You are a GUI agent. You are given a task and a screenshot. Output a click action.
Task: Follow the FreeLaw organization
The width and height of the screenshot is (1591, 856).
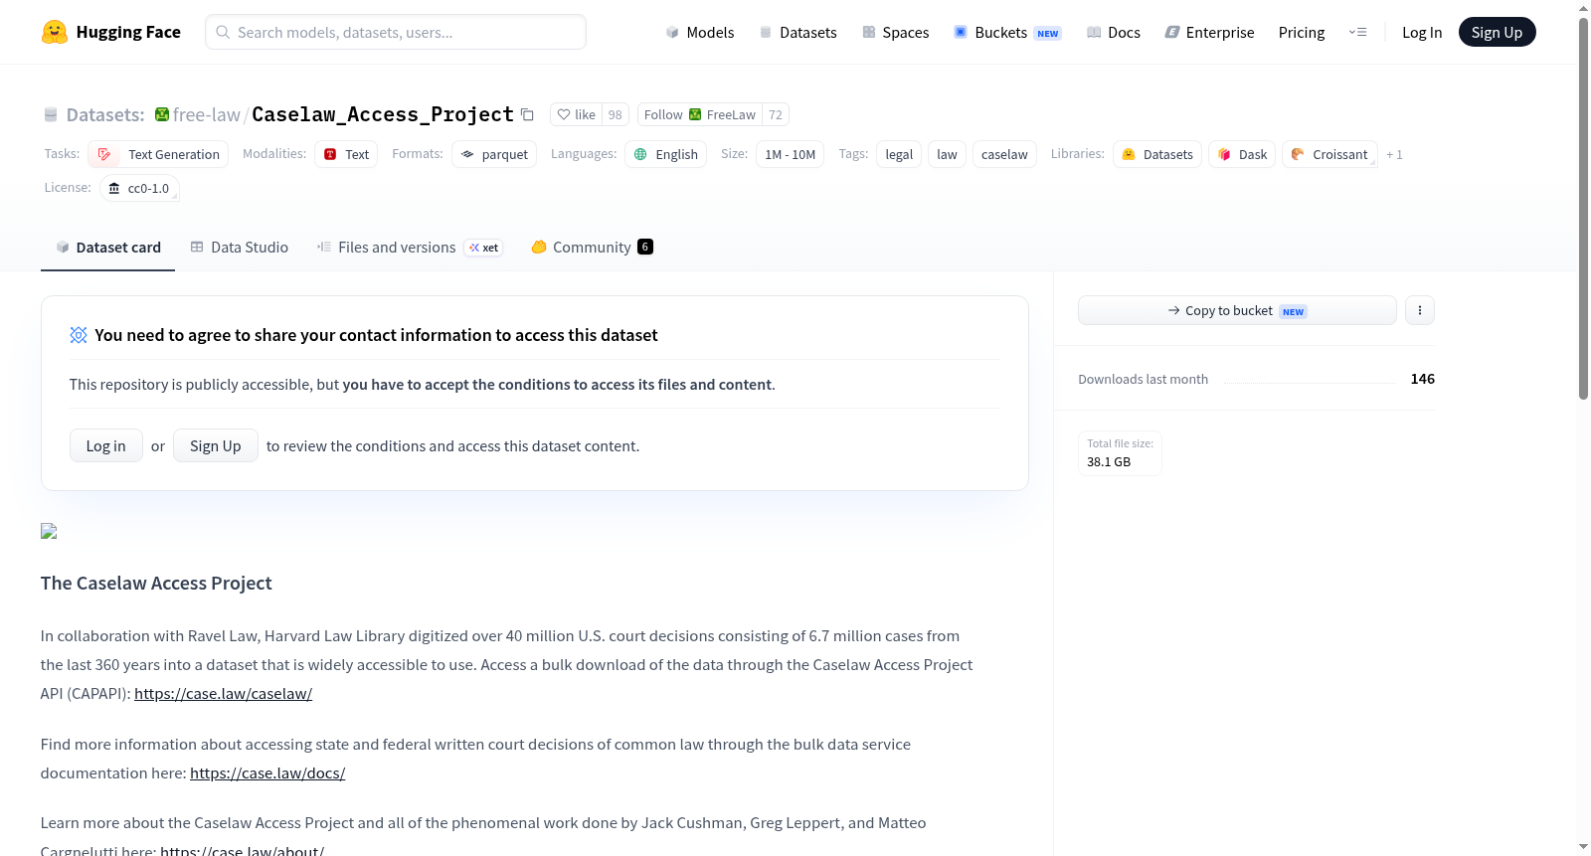point(700,114)
